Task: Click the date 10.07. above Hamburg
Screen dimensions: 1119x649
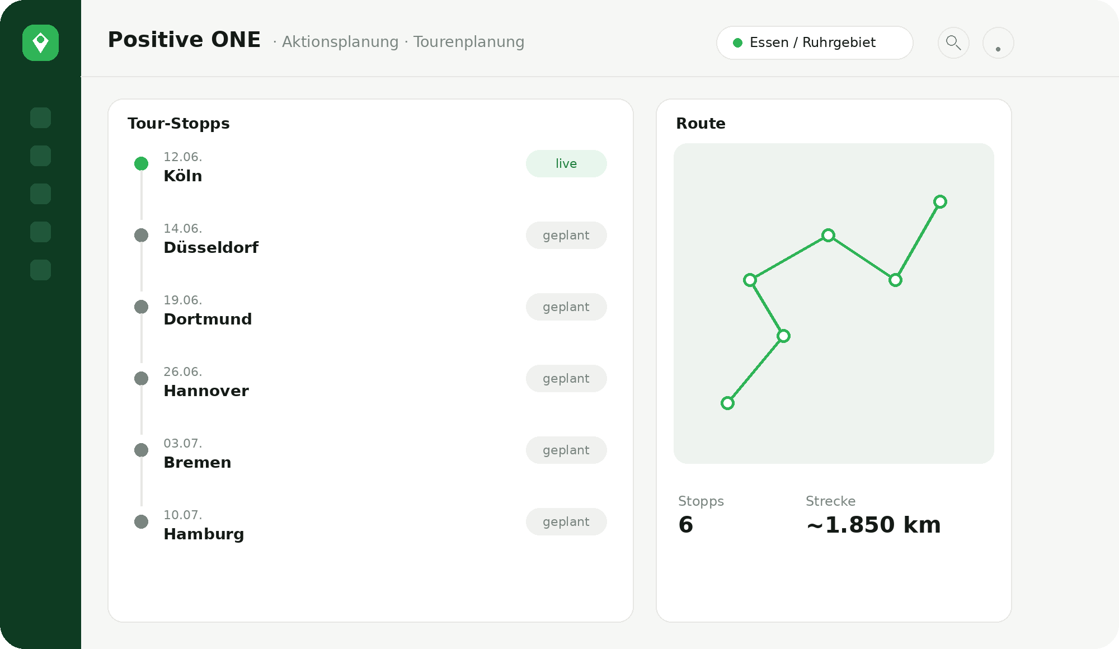Action: tap(183, 515)
